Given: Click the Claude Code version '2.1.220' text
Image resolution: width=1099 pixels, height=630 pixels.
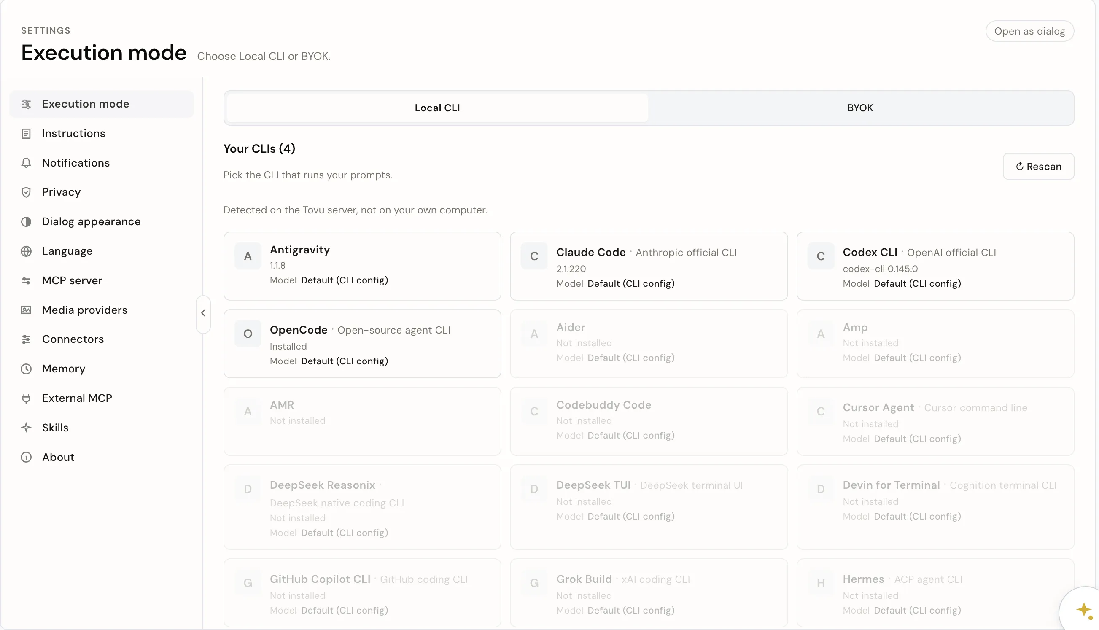Looking at the screenshot, I should pos(571,269).
